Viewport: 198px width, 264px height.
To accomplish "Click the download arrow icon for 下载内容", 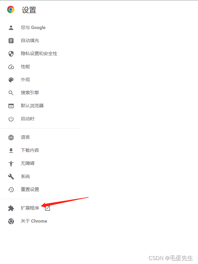I will (x=11, y=150).
